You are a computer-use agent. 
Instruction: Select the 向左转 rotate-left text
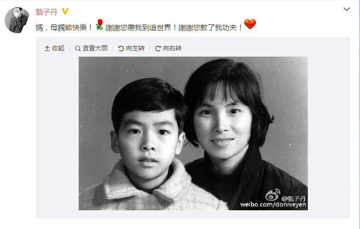point(135,48)
